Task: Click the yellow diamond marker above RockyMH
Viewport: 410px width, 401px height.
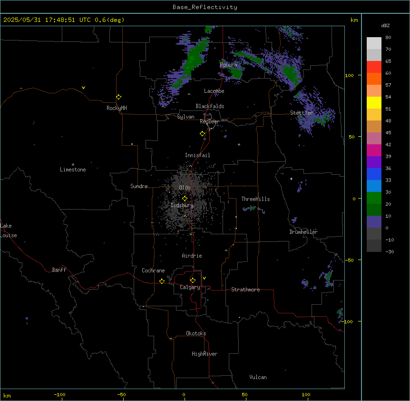Action: click(118, 97)
